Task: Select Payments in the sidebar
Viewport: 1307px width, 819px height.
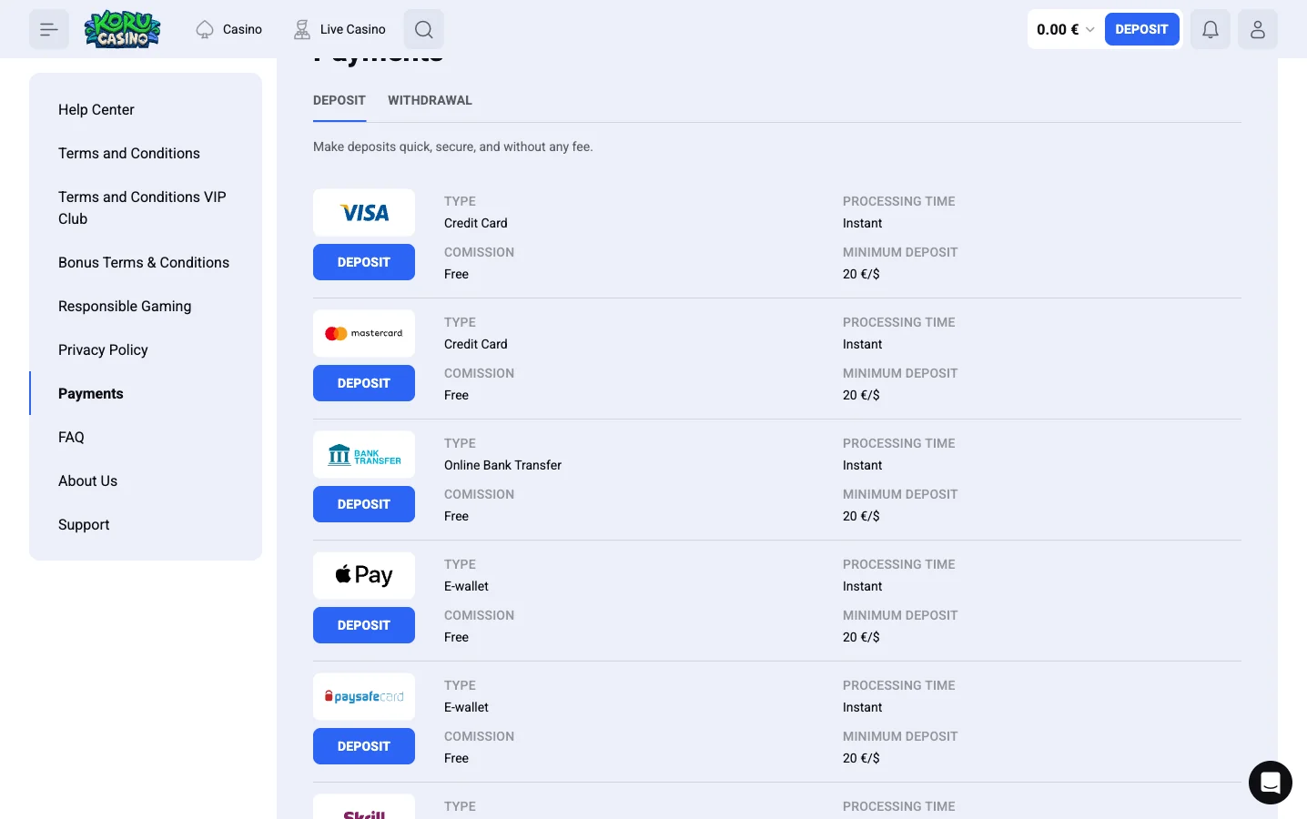Action: pyautogui.click(x=91, y=393)
